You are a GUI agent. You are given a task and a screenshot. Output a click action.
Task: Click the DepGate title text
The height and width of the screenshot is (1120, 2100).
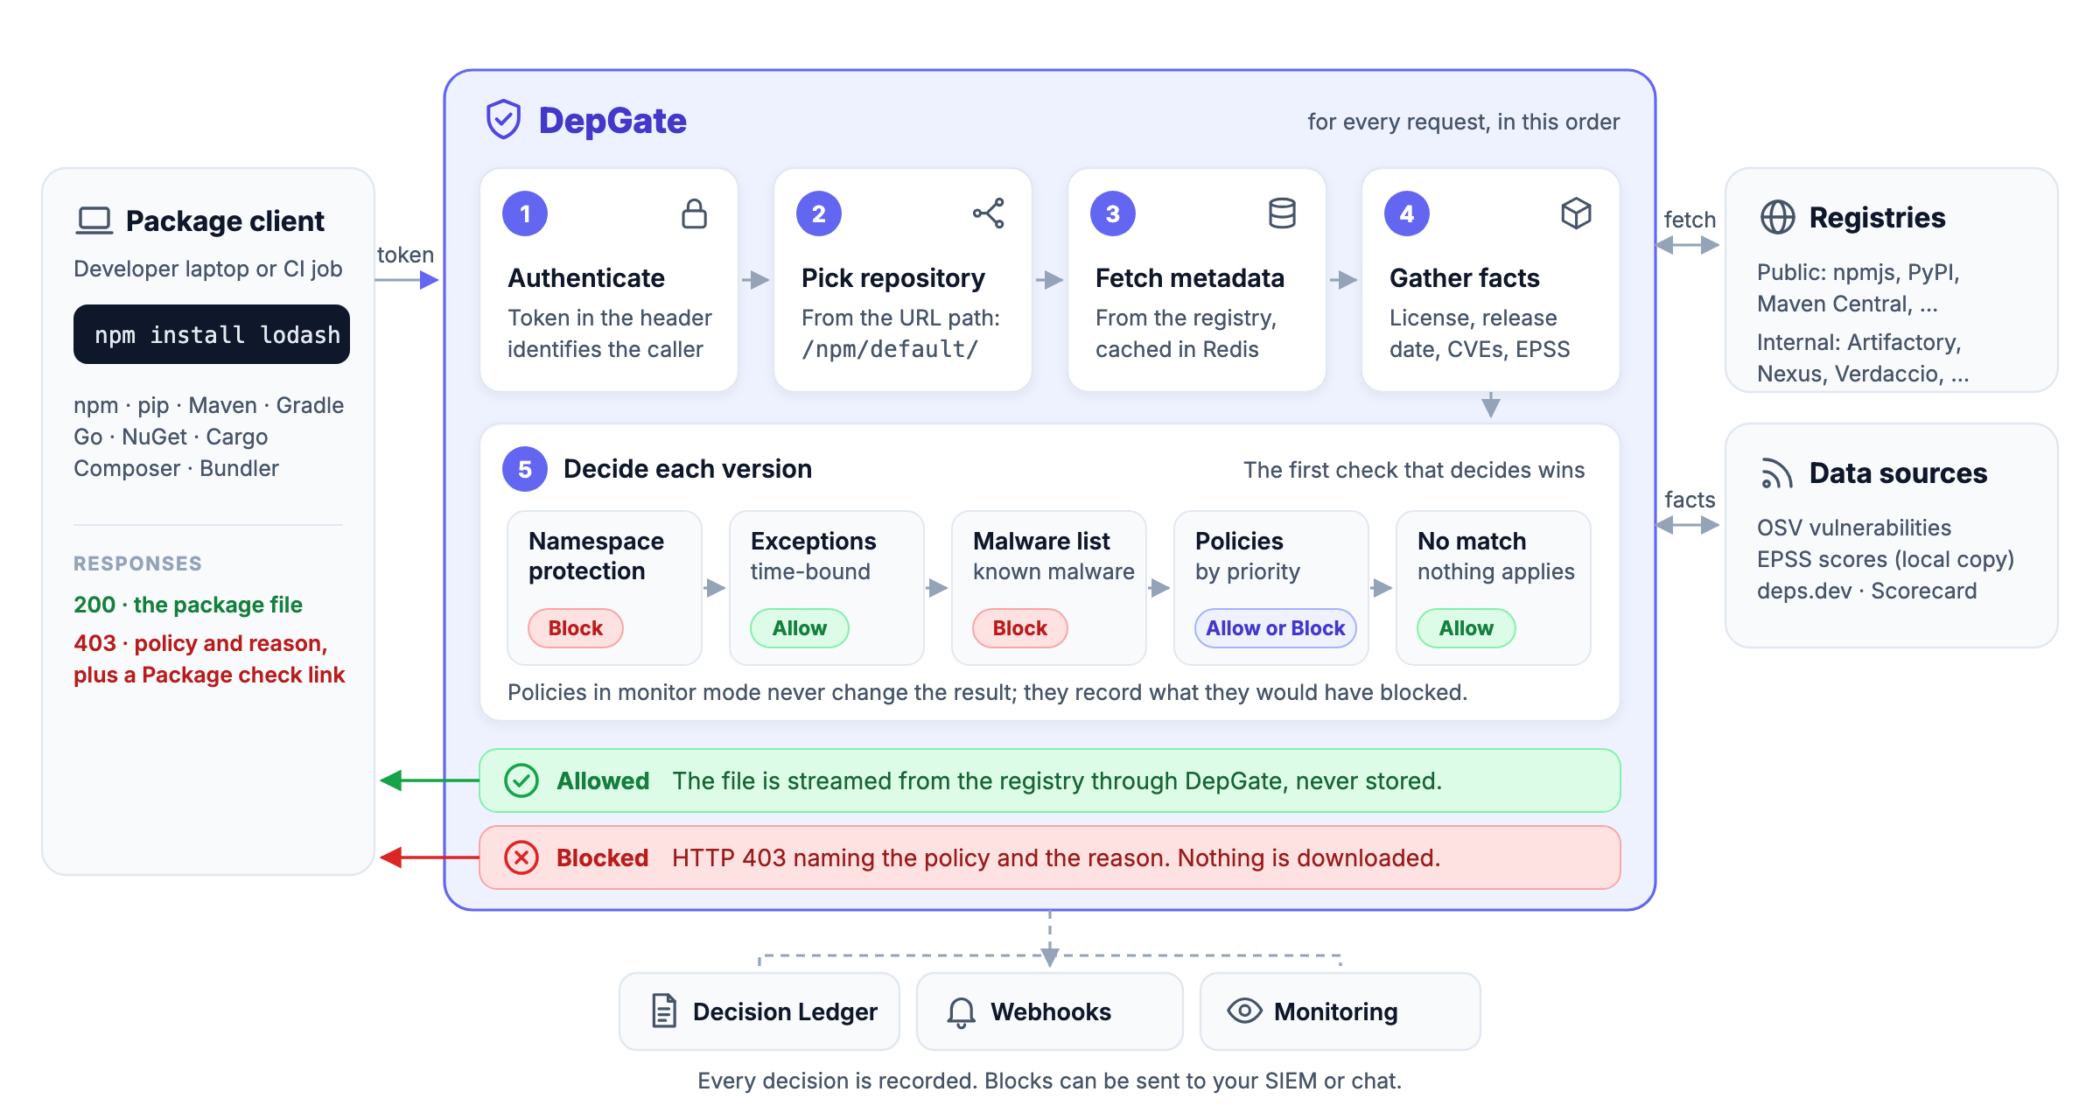point(612,121)
